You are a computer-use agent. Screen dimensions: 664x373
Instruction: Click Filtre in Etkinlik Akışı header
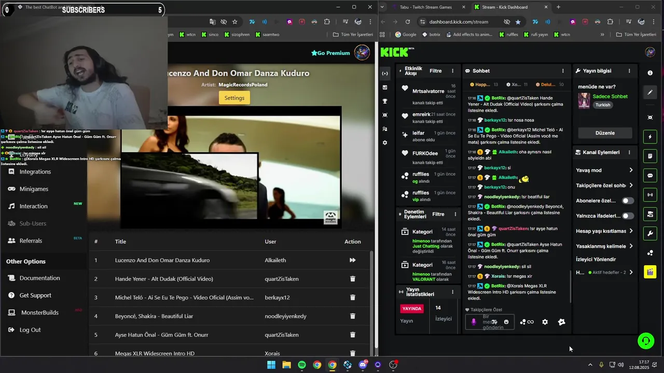pos(435,71)
